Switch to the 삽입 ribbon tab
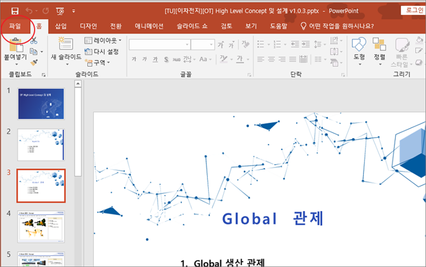Viewport: 426px width, 267px height. pyautogui.click(x=61, y=26)
